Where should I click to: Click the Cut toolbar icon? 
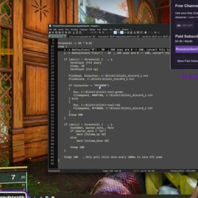[74, 33]
